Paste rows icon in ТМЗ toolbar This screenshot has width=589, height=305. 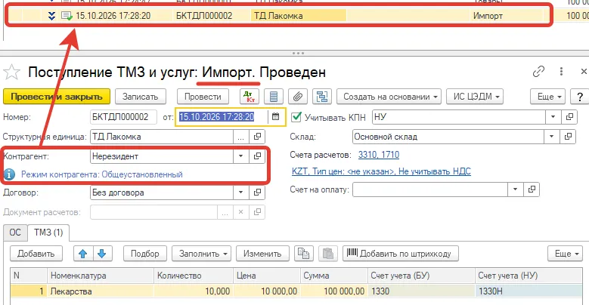pyautogui.click(x=328, y=254)
